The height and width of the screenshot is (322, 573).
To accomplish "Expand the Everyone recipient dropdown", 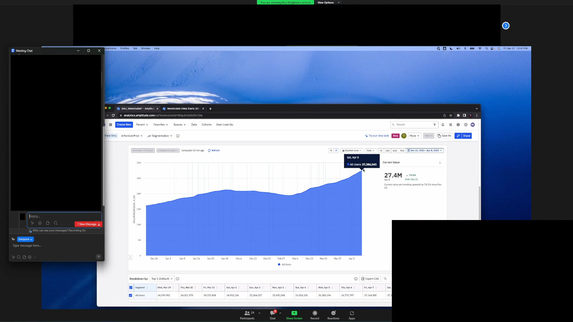I will pos(25,239).
